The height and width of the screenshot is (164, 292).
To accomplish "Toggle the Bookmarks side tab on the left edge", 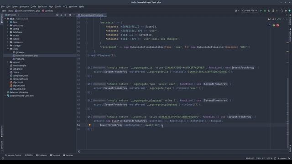I will [2, 132].
